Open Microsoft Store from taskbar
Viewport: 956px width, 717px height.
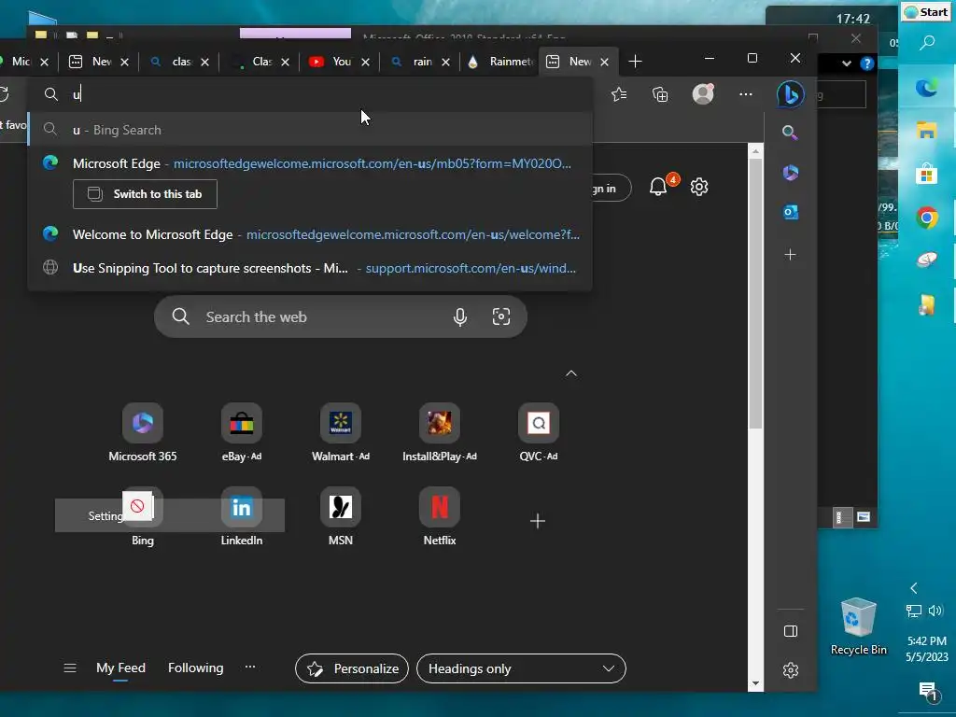coord(927,174)
